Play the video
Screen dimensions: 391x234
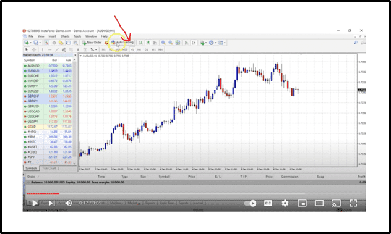pyautogui.click(x=35, y=203)
